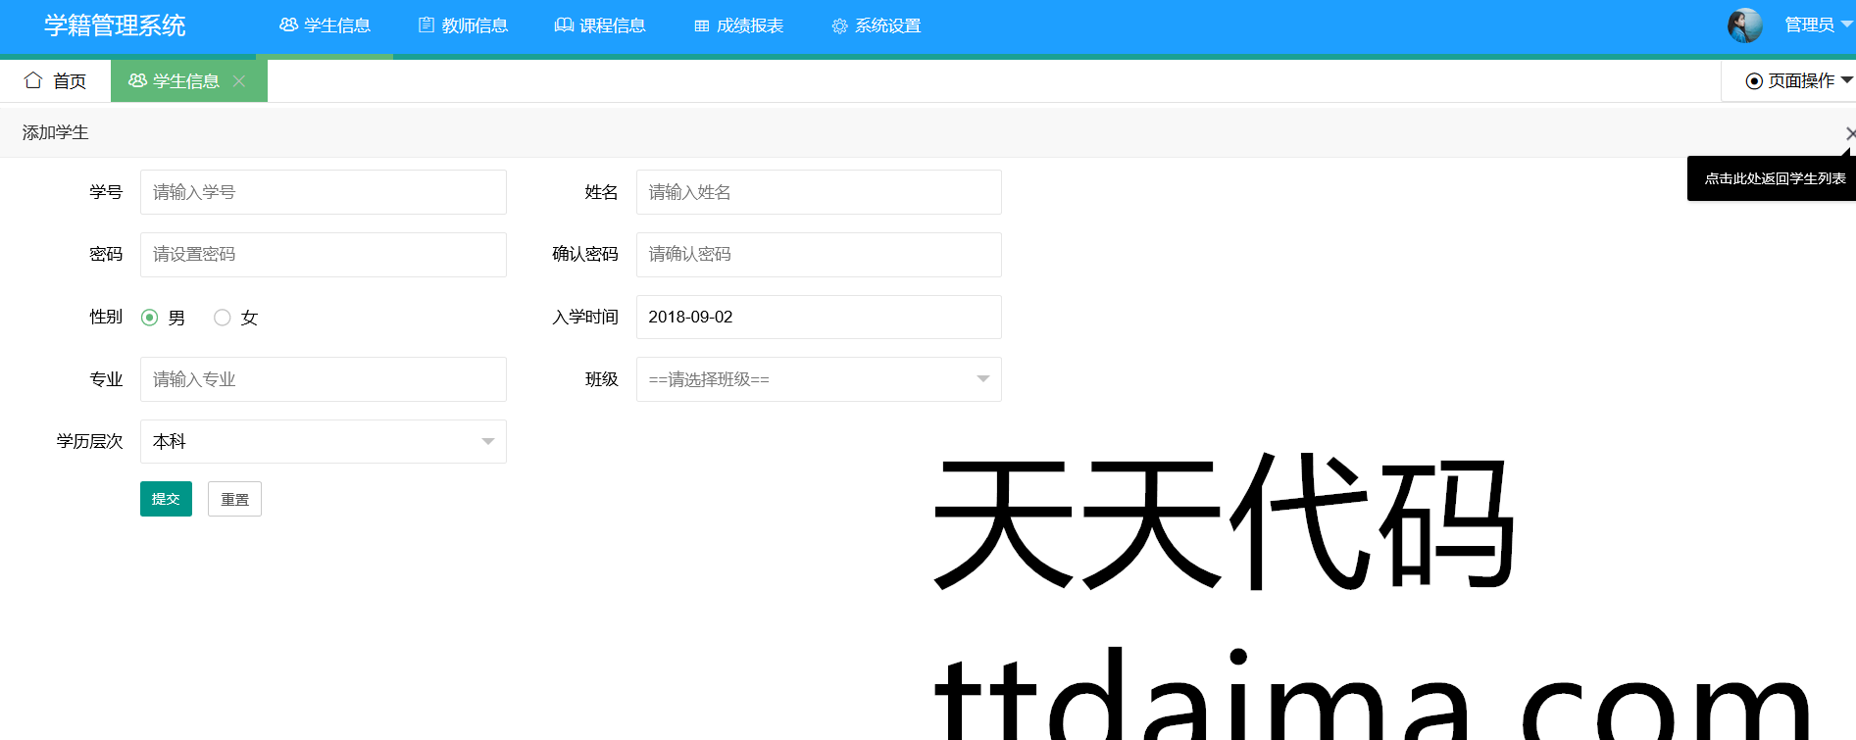Click the system settings gear icon
Screen dimensions: 1856x740
(839, 26)
